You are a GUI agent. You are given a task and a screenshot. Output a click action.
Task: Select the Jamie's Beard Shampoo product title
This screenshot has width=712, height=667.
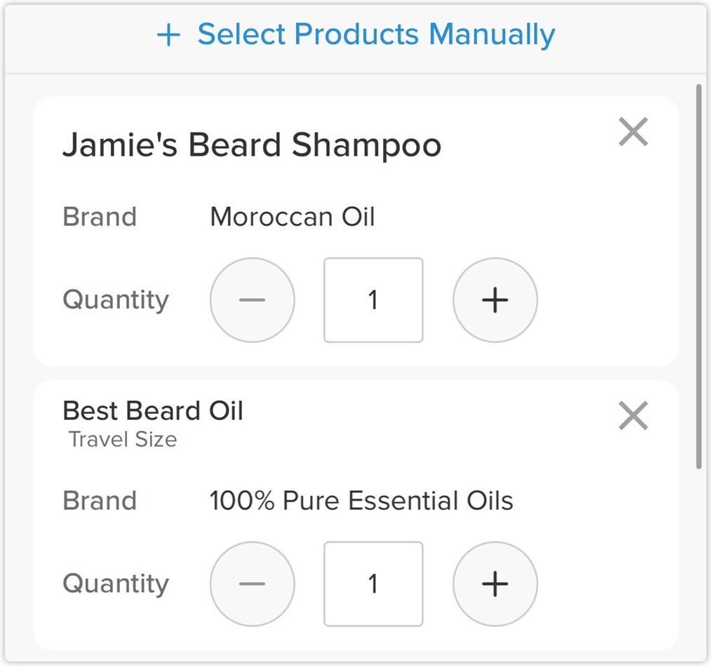252,145
